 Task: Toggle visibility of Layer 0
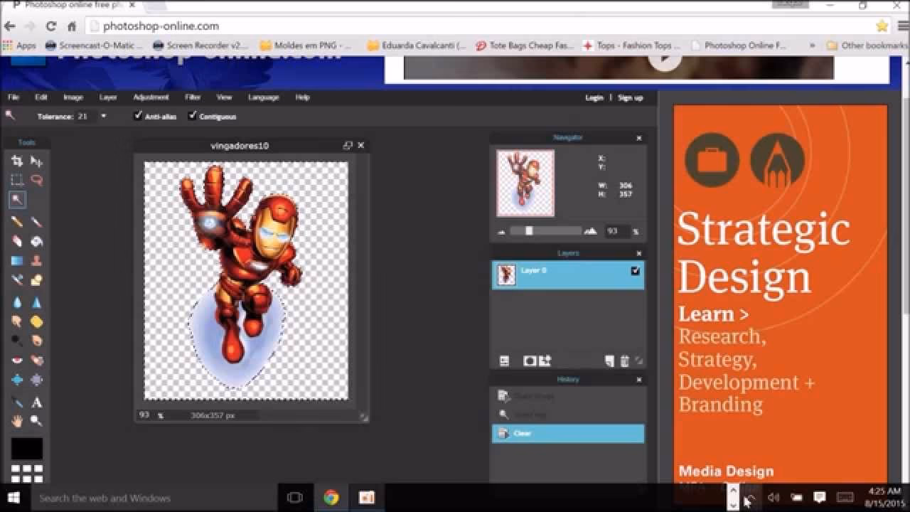[x=635, y=271]
